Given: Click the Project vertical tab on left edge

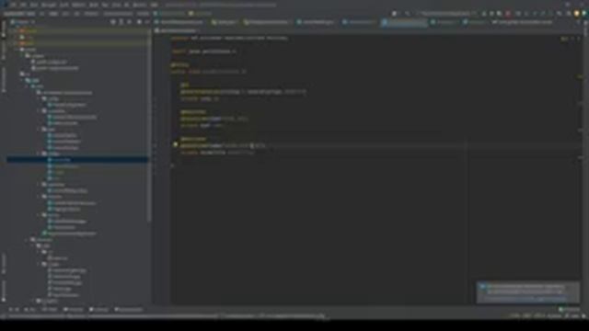Looking at the screenshot, I should tap(4, 29).
